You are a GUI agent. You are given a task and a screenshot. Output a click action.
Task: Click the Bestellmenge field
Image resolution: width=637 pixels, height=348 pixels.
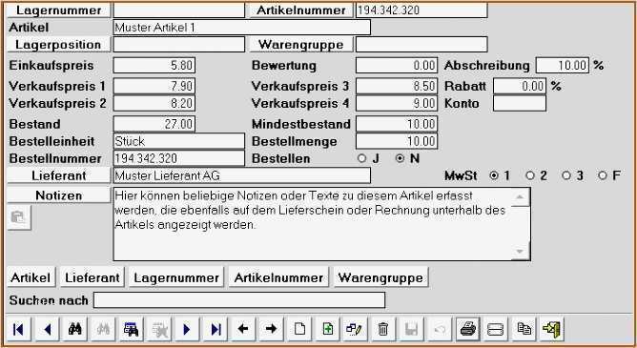(397, 141)
